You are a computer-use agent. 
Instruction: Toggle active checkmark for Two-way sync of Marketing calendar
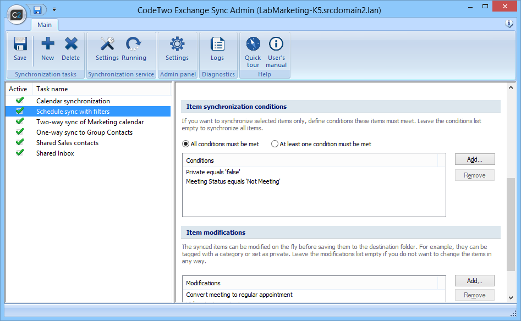click(x=20, y=121)
